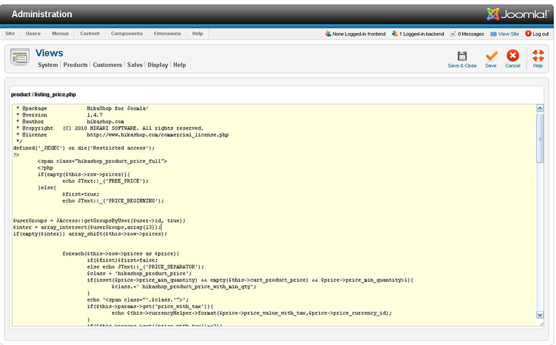Open the Components menu
This screenshot has height=345, width=556.
(126, 34)
